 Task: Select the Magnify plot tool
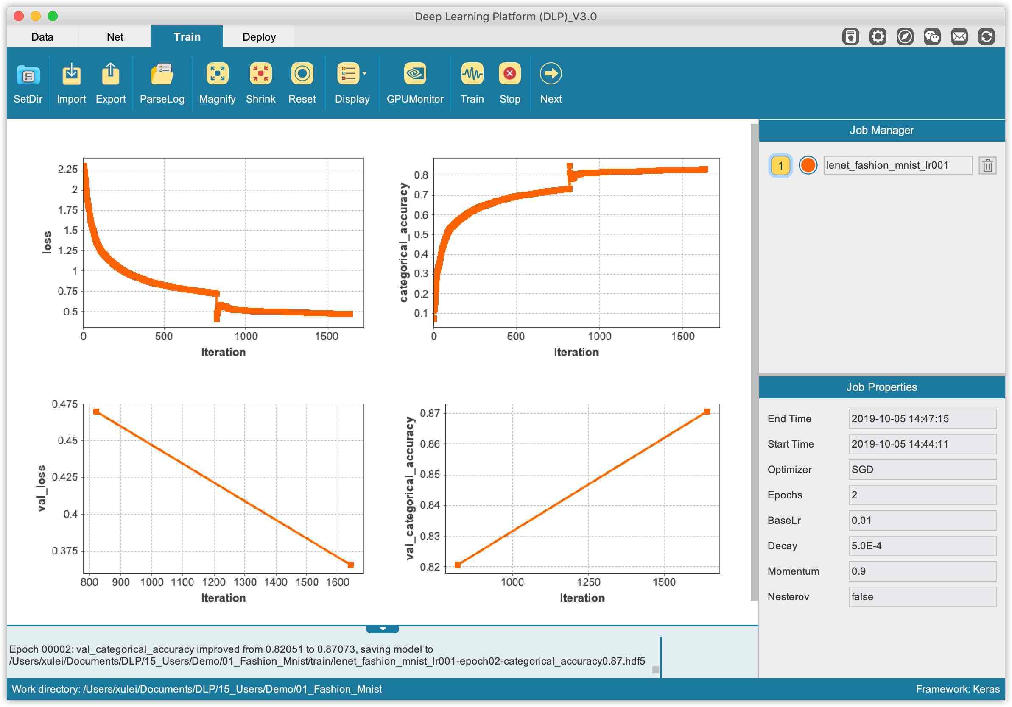(217, 74)
